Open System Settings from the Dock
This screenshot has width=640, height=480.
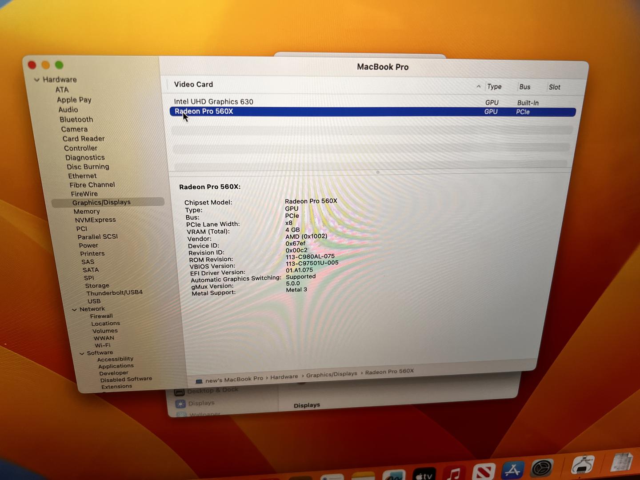[542, 468]
